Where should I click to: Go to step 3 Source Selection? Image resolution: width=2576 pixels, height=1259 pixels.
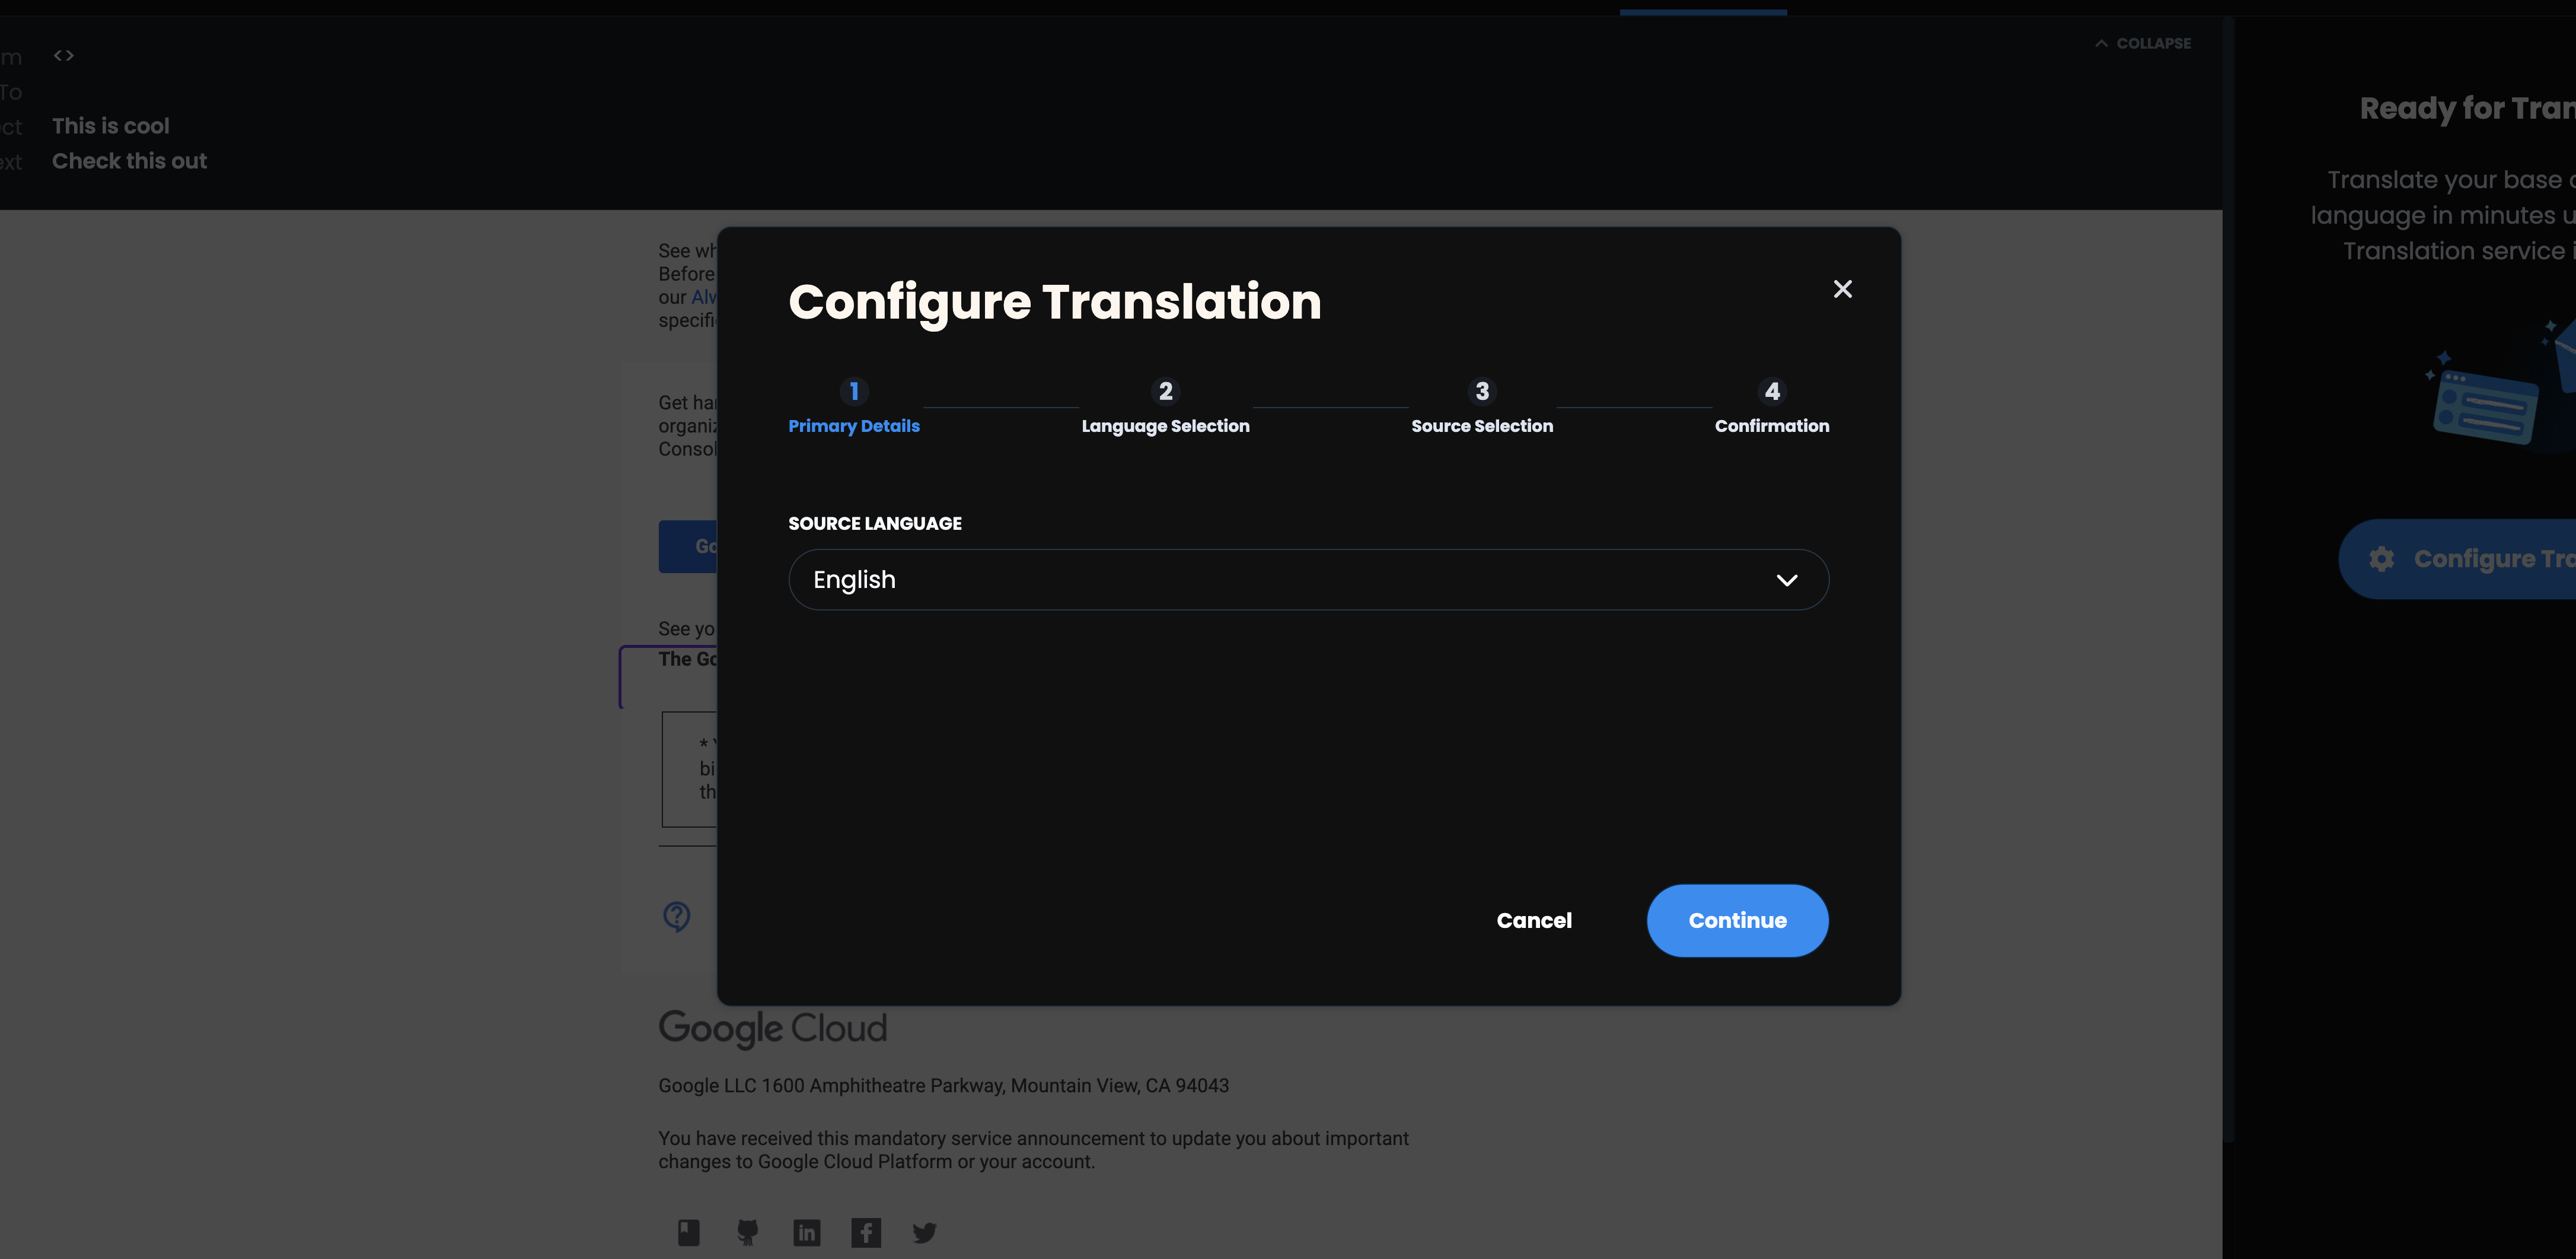(1482, 408)
